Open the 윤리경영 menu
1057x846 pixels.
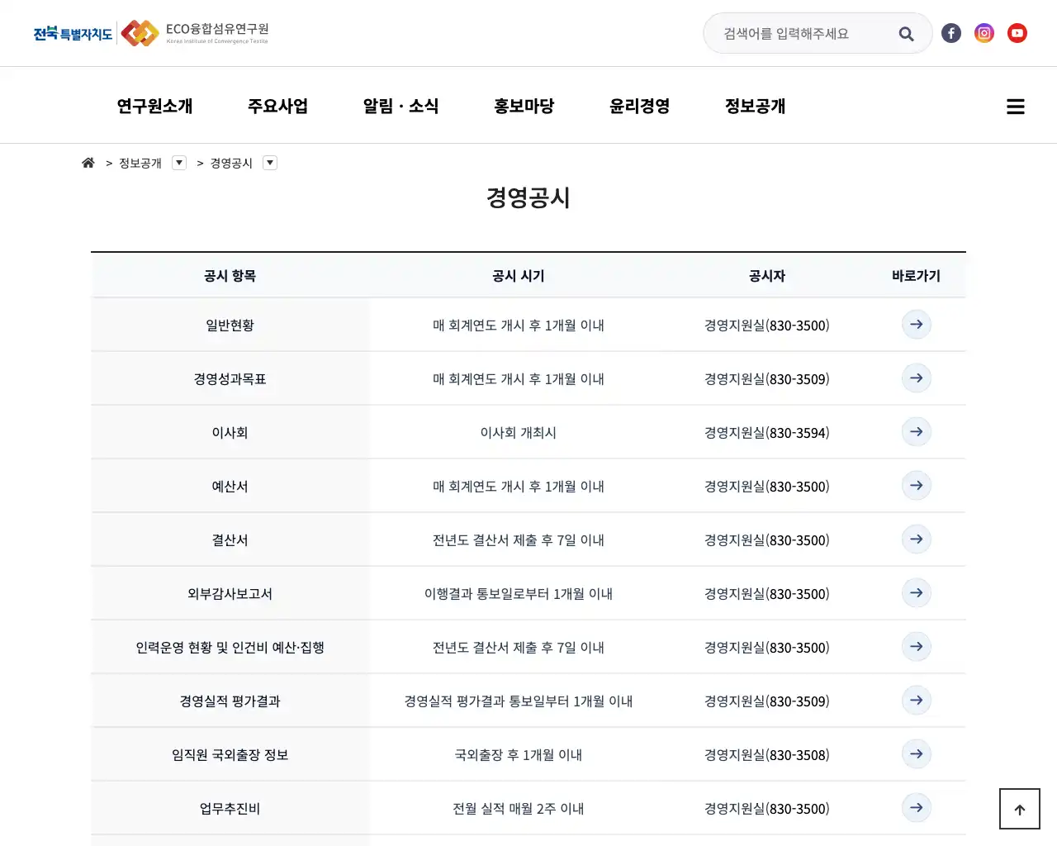coord(640,106)
